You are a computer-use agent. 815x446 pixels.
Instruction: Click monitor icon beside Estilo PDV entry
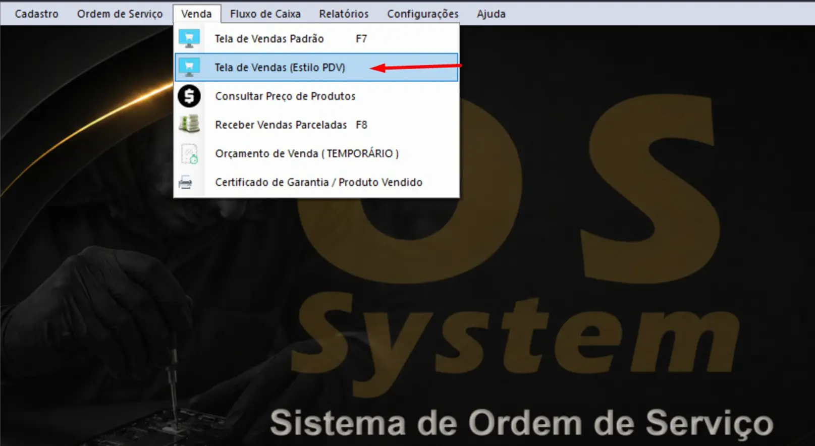coord(189,67)
